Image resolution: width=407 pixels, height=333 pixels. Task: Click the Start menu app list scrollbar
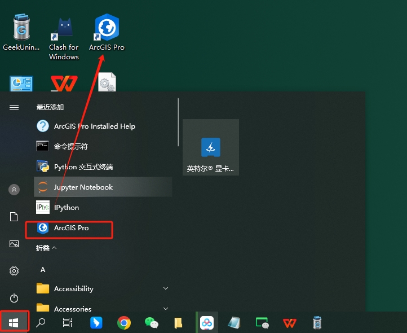(178, 122)
